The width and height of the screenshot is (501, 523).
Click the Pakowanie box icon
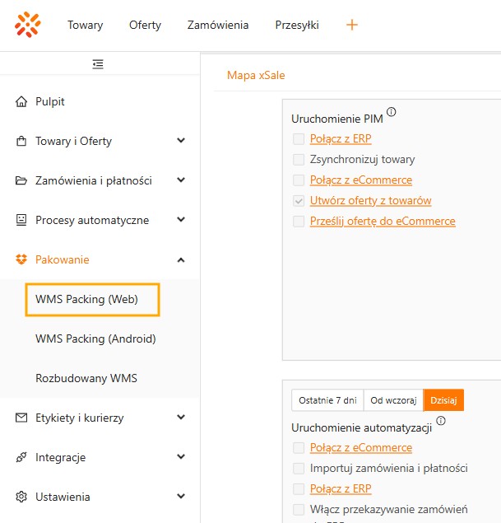(x=21, y=259)
